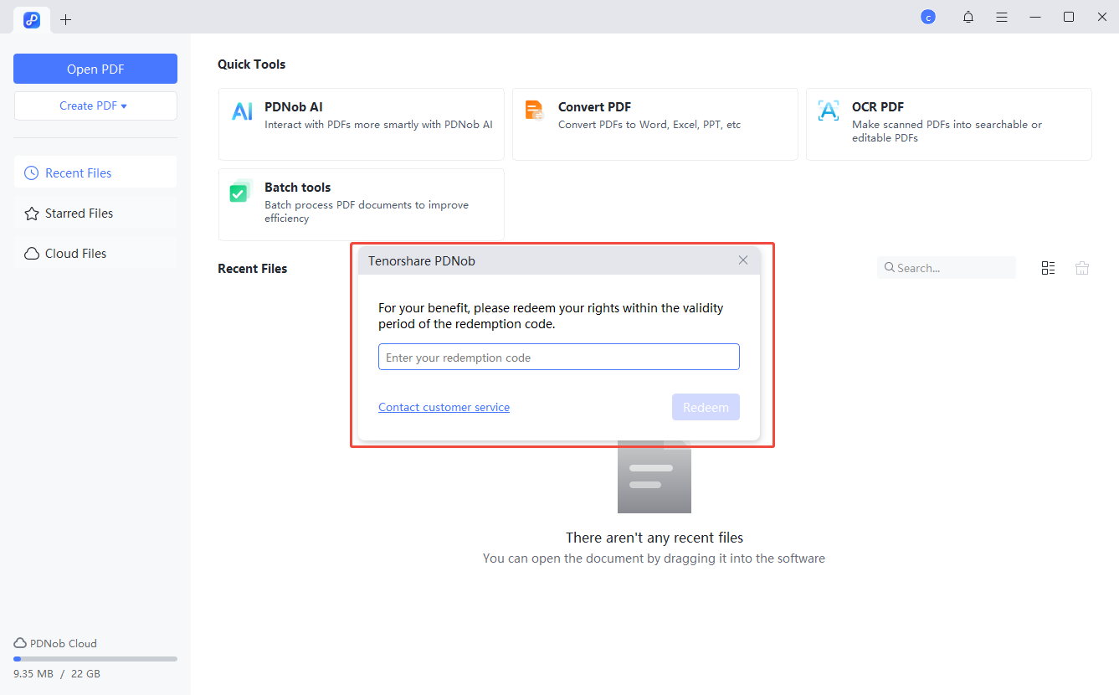Minimize the PDNob window
1119x695 pixels.
click(1035, 17)
